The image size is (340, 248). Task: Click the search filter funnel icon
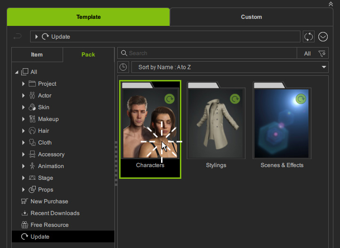tap(322, 54)
